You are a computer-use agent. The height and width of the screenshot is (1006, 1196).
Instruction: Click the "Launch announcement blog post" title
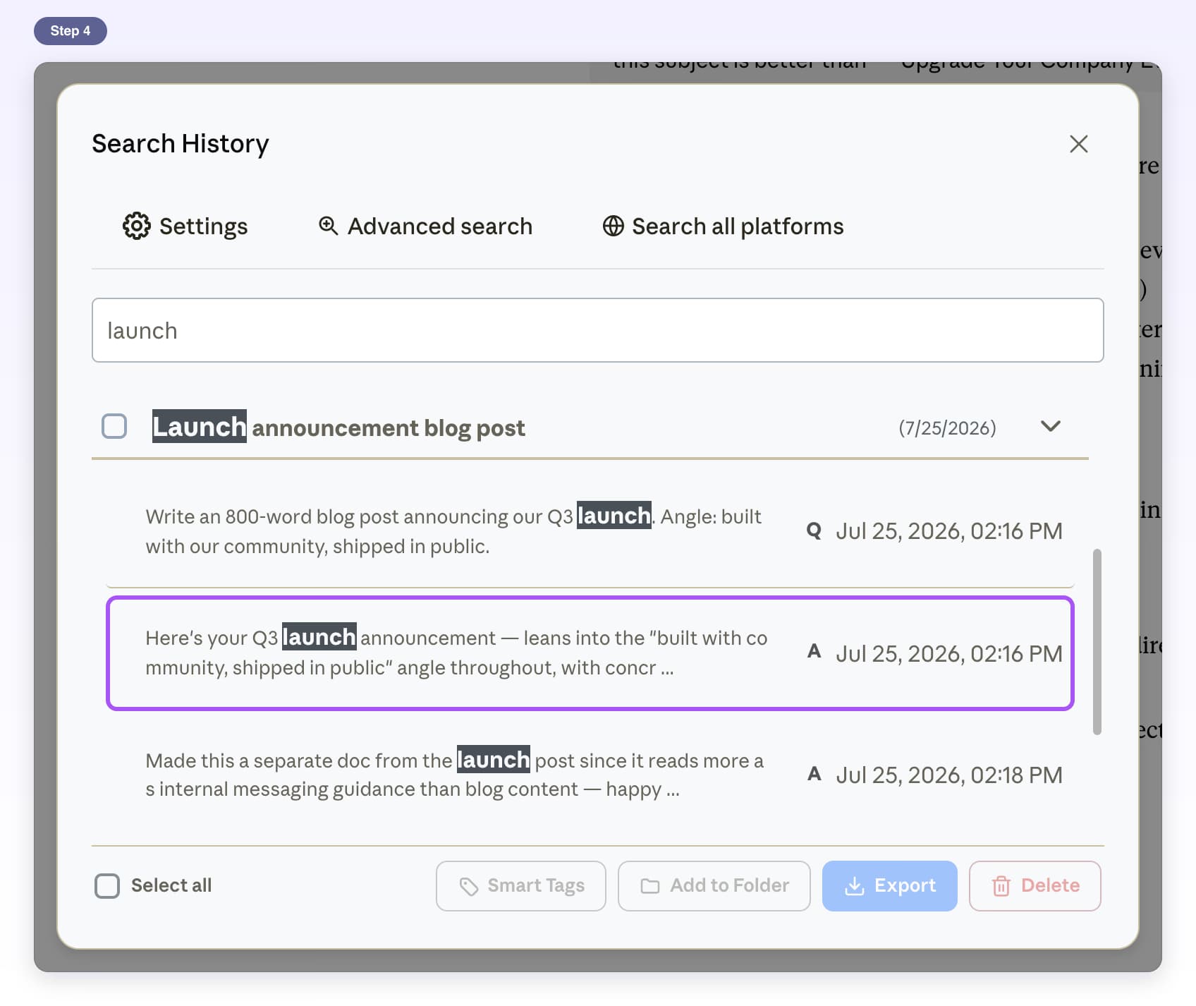338,427
